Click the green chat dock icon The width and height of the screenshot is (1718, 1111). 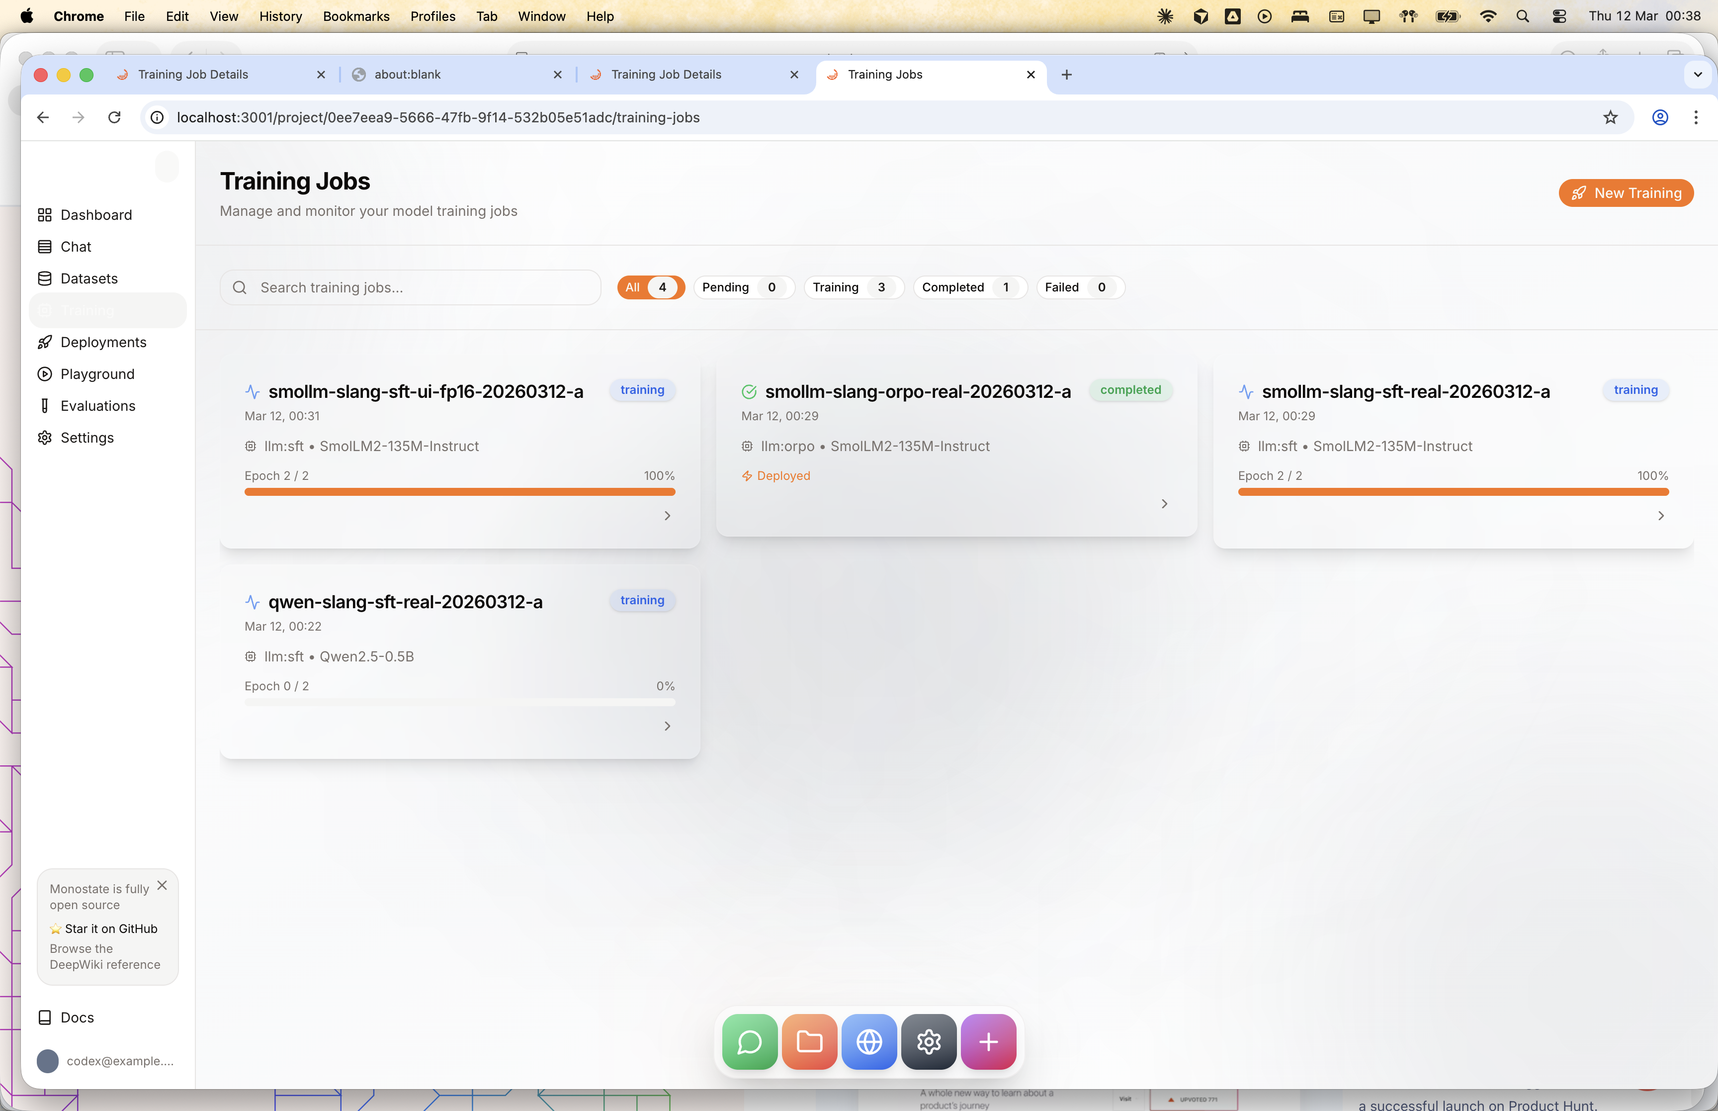pyautogui.click(x=750, y=1042)
